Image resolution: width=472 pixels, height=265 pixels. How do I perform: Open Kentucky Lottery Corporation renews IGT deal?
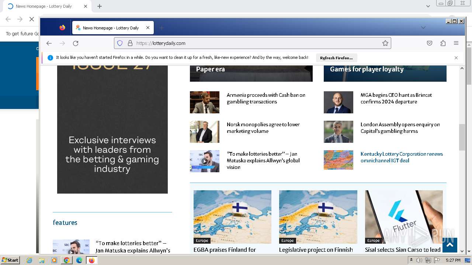[402, 157]
